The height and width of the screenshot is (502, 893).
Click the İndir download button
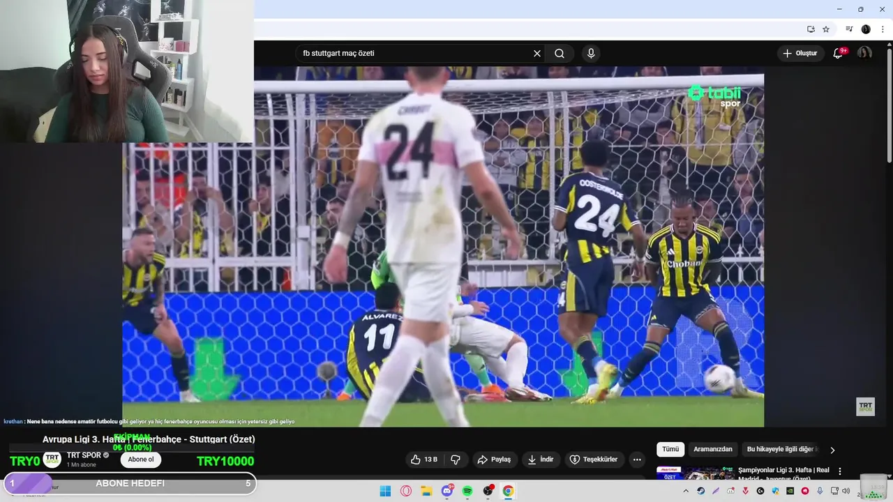tap(541, 459)
